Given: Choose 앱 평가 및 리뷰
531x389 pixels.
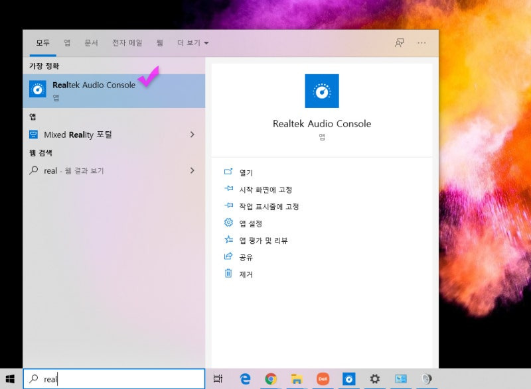Looking at the screenshot, I should tap(263, 241).
